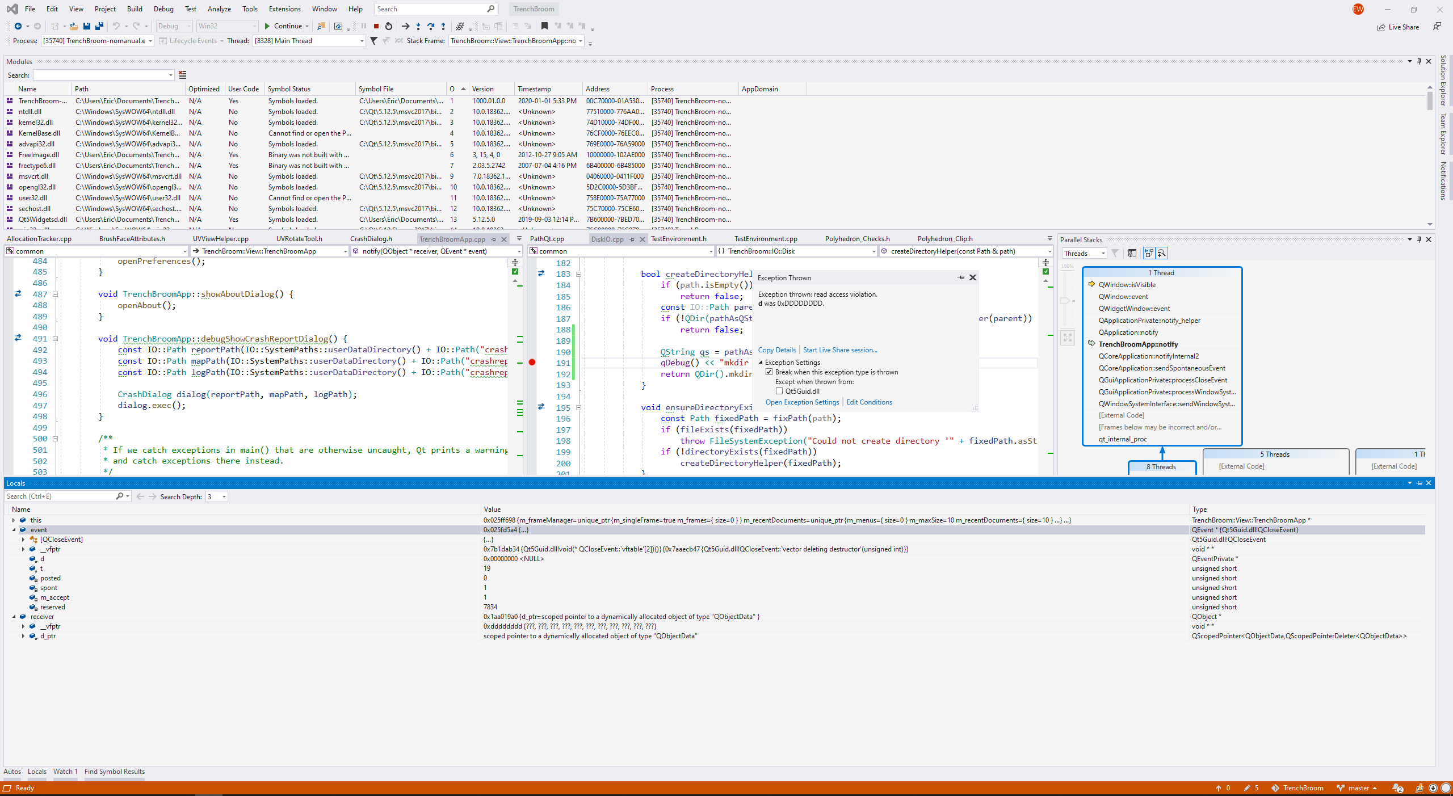Collapse the Exception Settings section
1453x796 pixels.
pyautogui.click(x=761, y=363)
